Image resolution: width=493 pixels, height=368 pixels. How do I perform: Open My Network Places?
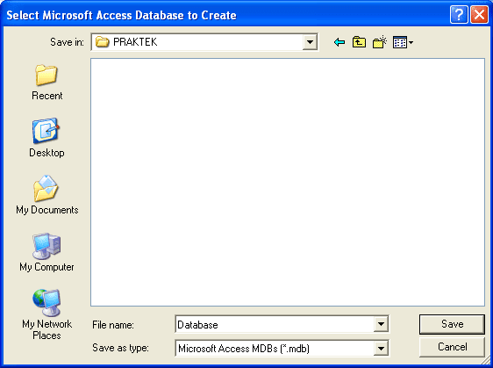coord(46,314)
